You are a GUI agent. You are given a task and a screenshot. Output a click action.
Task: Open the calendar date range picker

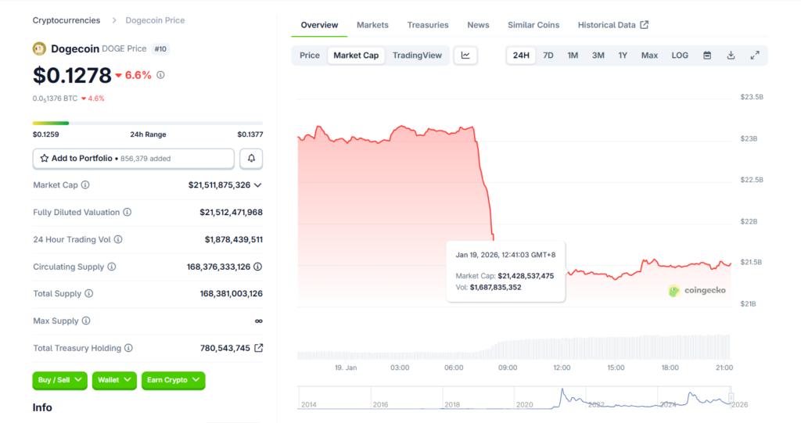[x=707, y=56]
